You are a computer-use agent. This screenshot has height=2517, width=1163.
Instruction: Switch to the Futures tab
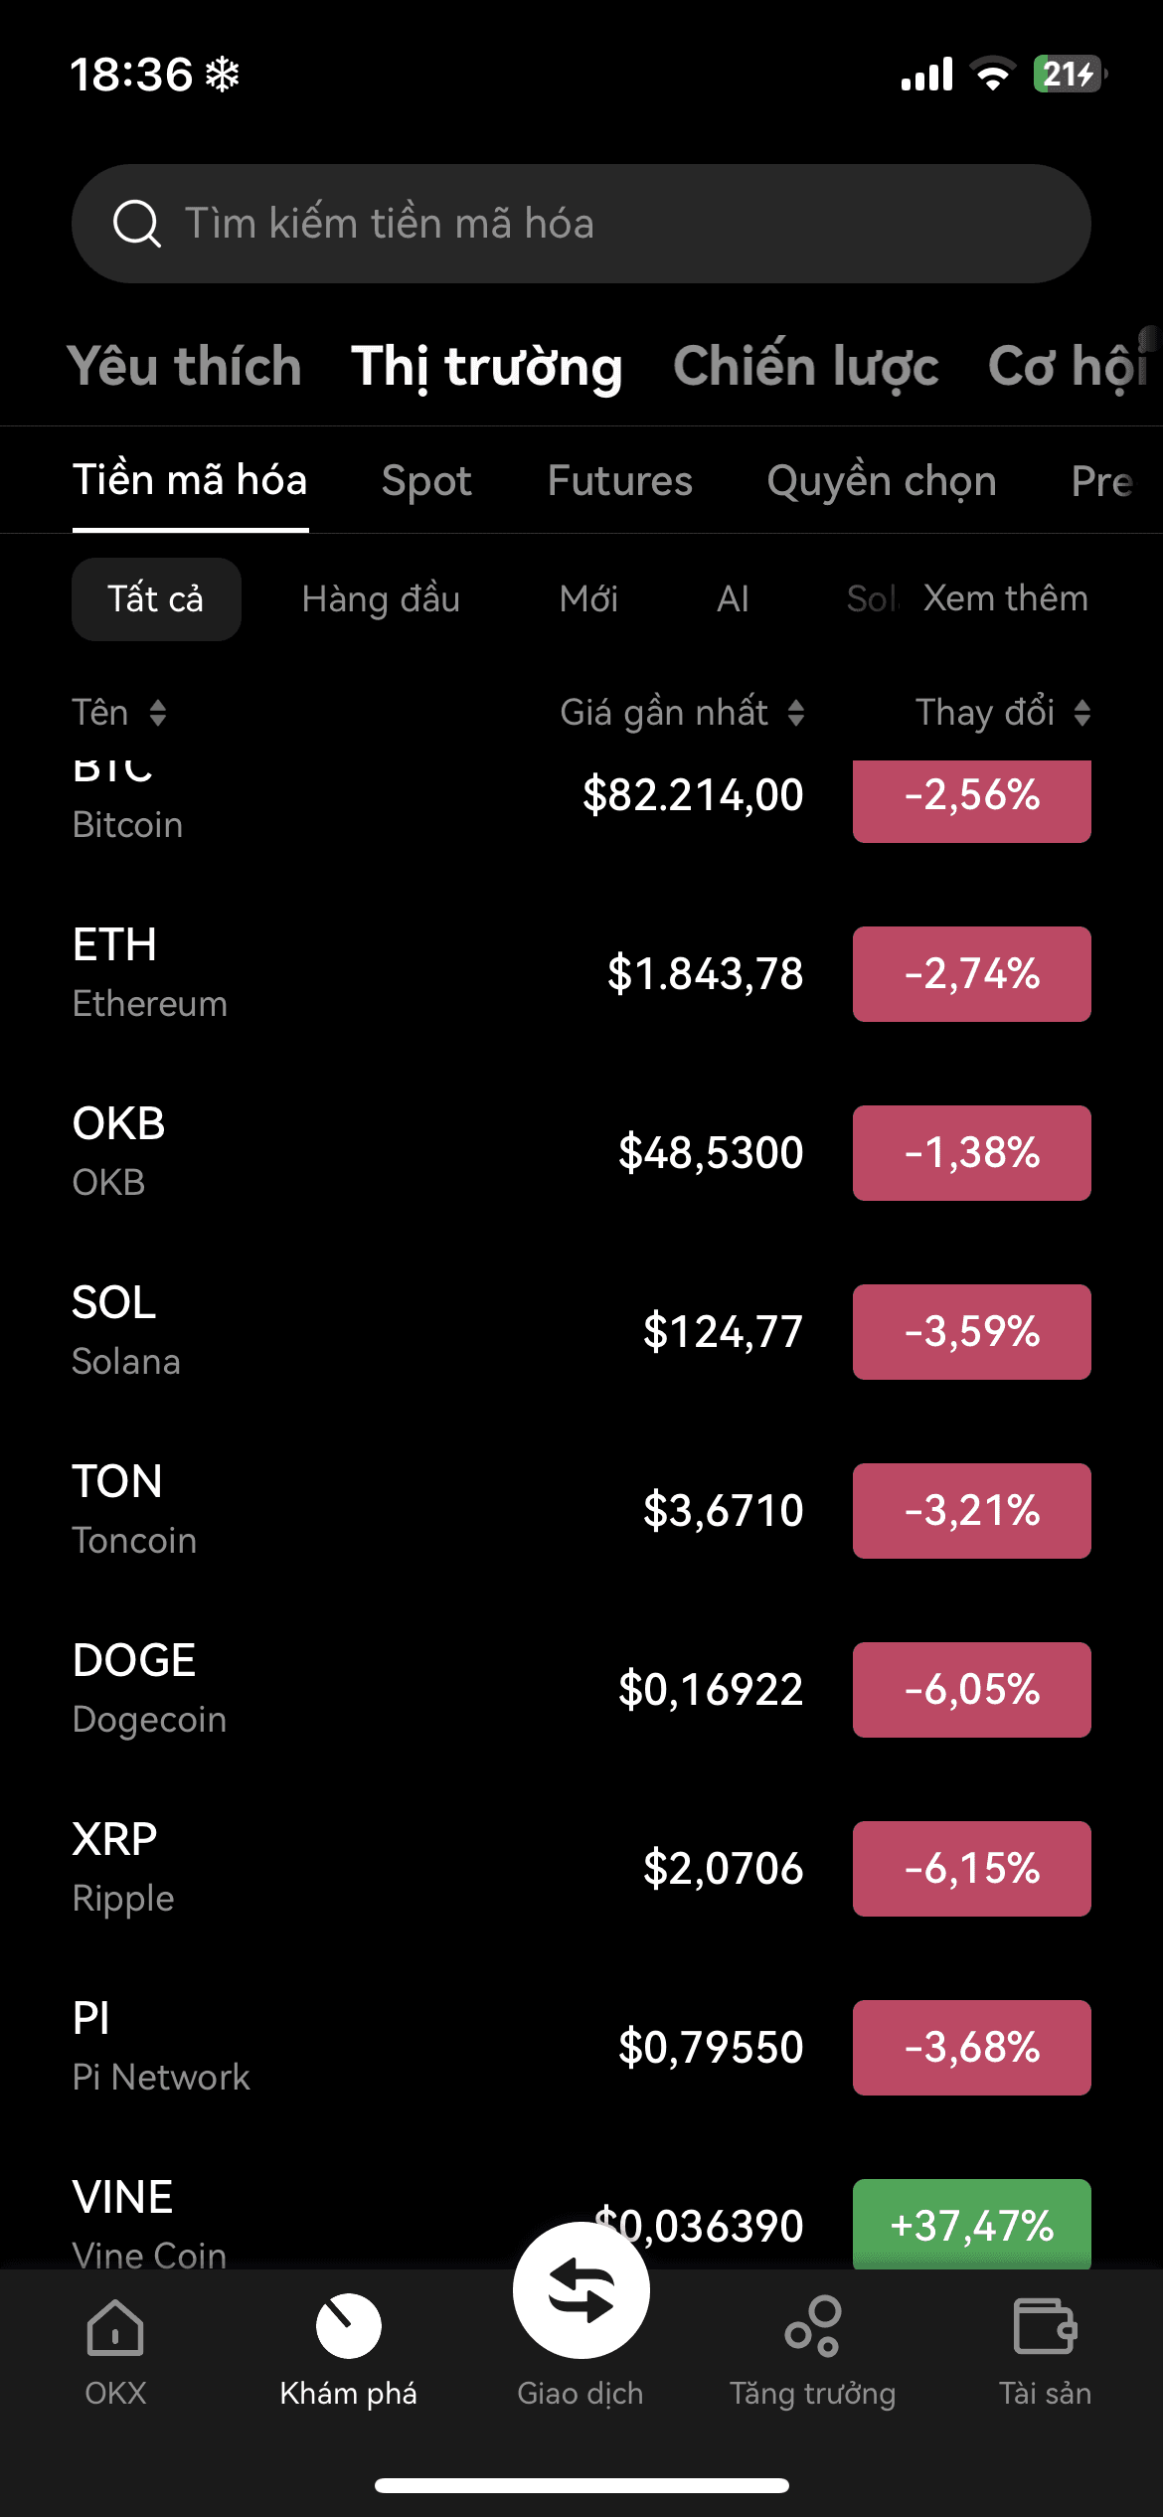[619, 481]
